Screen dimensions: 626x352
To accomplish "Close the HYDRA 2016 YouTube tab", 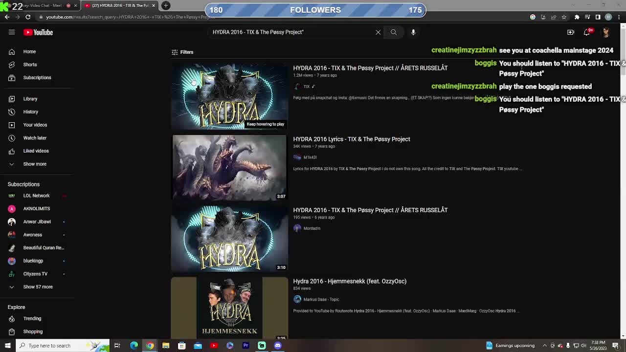I will 154,5.
